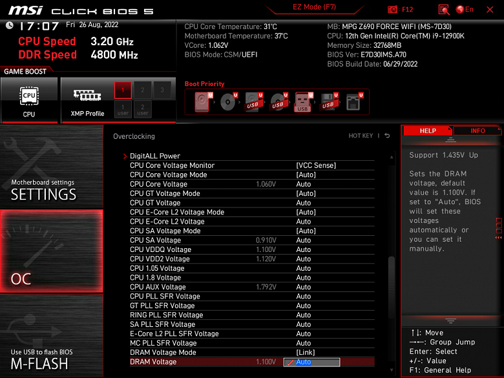Select the CPU PLL SFR Voltage row
The height and width of the screenshot is (378, 504).
coord(252,296)
